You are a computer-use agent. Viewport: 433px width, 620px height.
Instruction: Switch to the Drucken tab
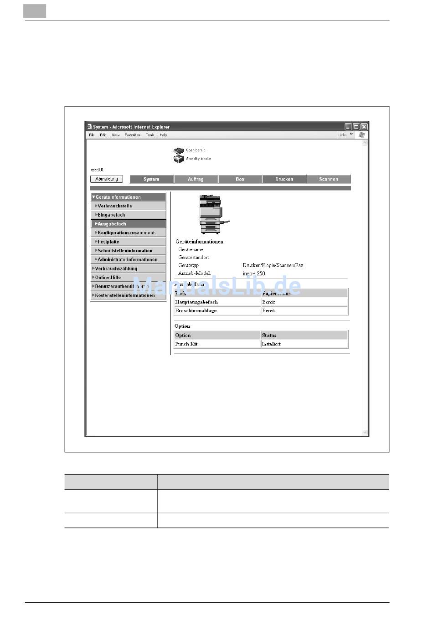284,179
